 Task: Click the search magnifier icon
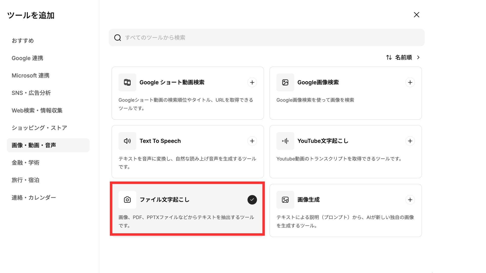(117, 38)
